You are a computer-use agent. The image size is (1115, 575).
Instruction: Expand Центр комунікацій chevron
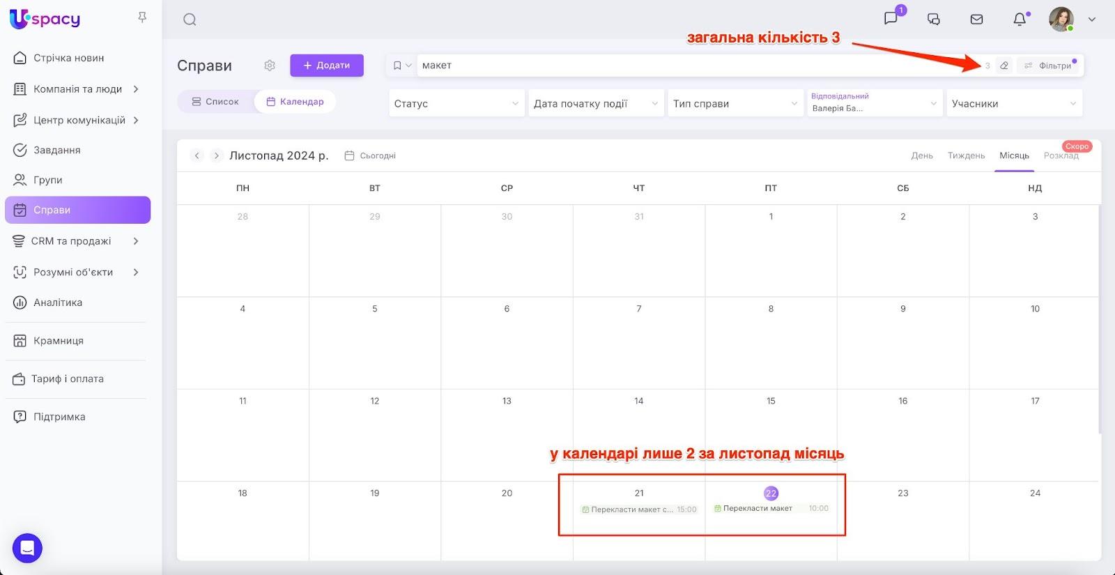coord(136,120)
